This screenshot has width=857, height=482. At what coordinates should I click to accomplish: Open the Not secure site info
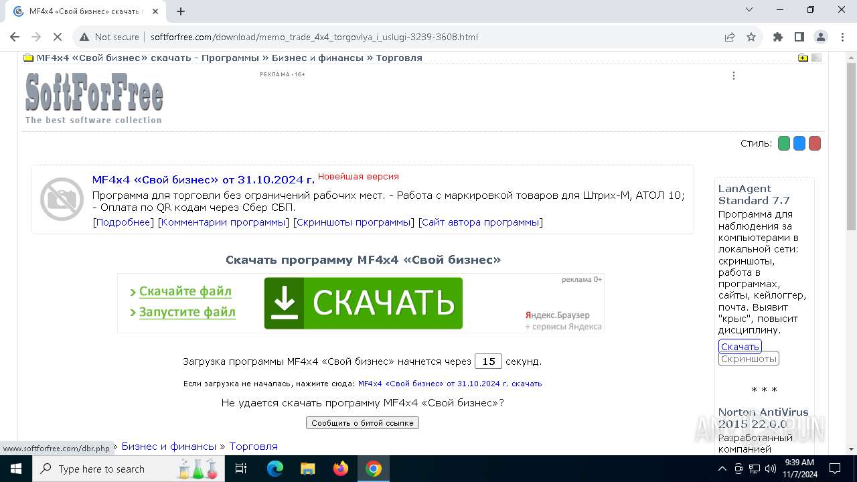click(109, 37)
